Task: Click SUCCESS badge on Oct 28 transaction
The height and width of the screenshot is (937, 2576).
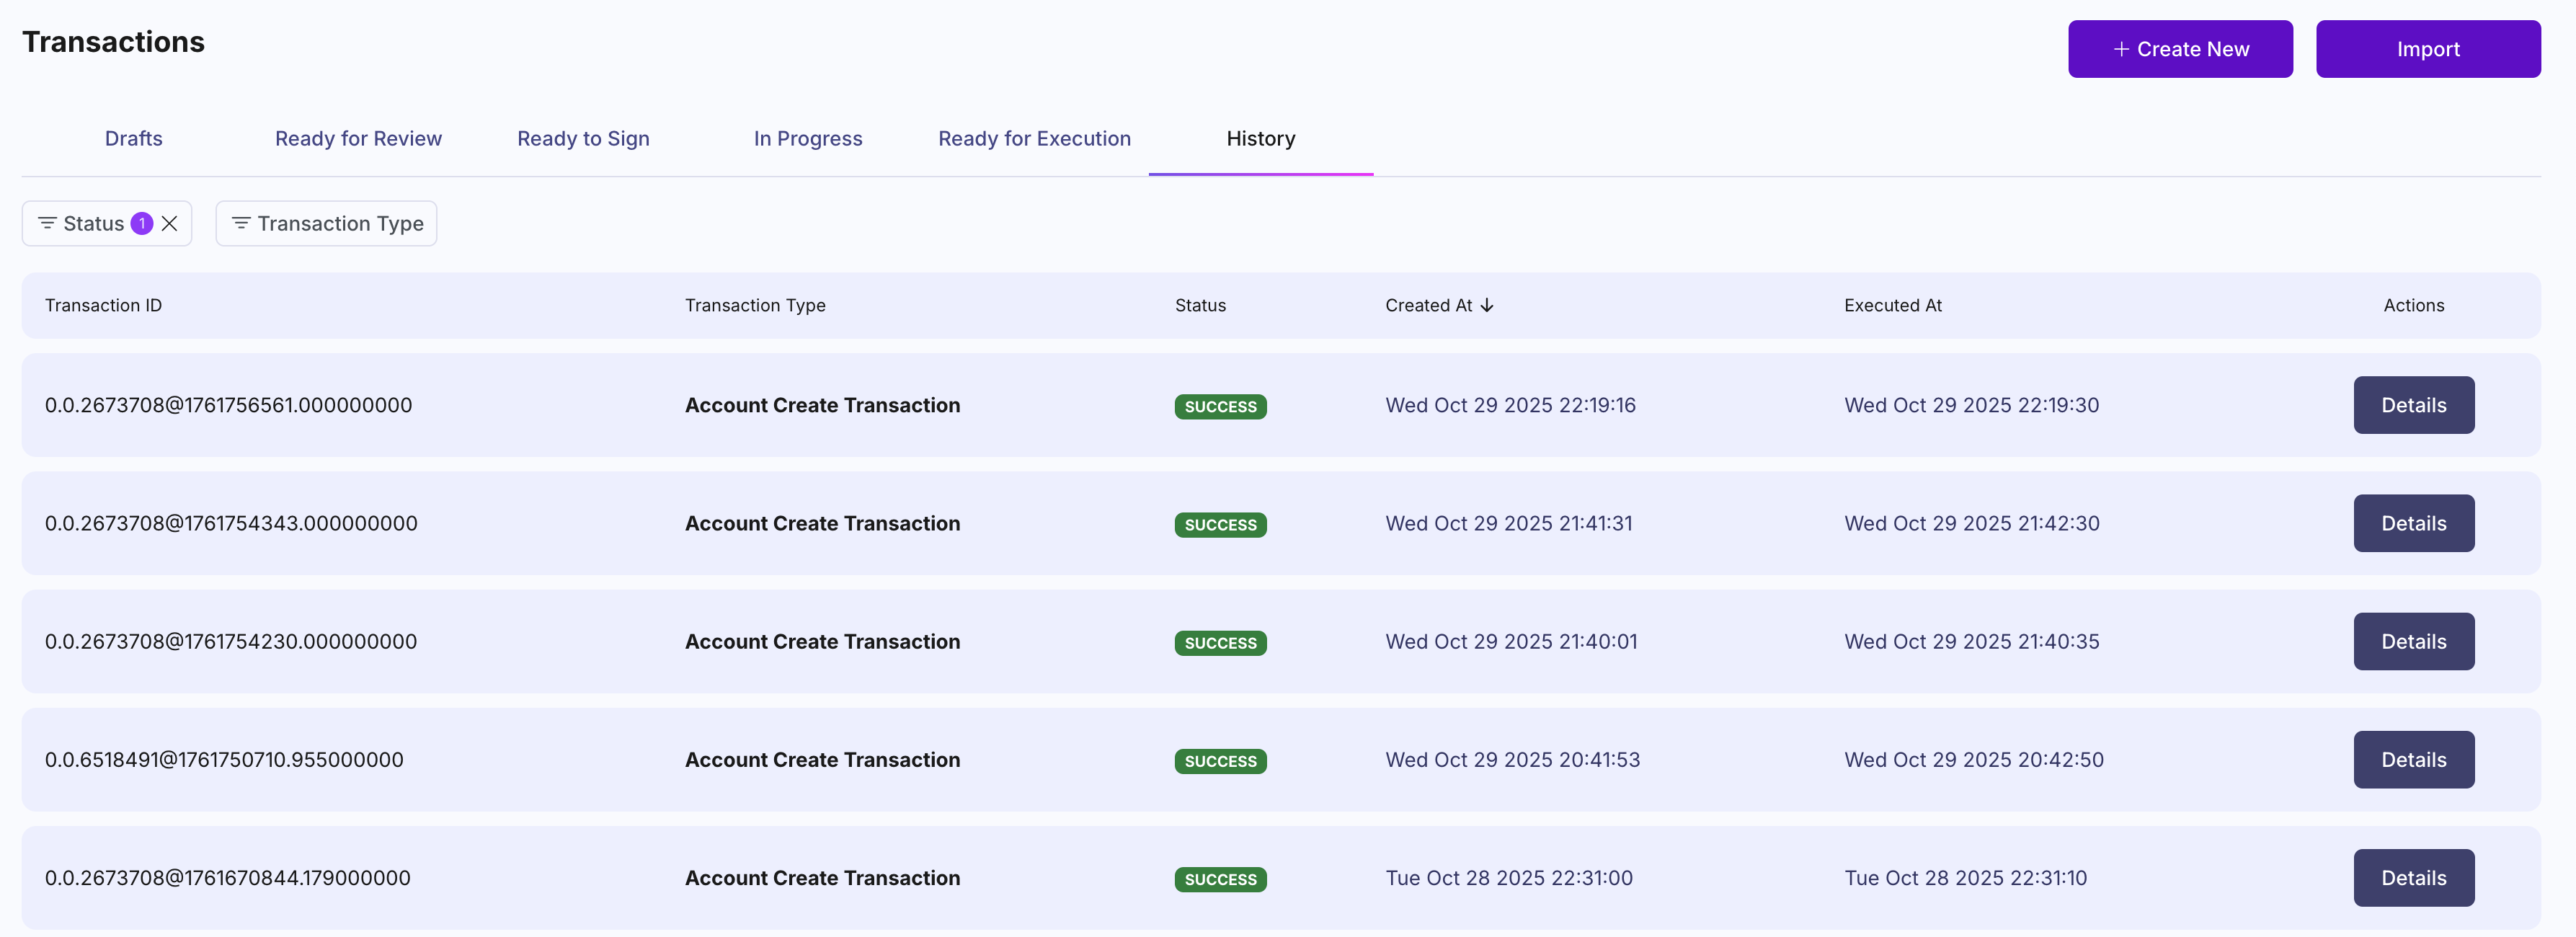Action: [x=1220, y=879]
